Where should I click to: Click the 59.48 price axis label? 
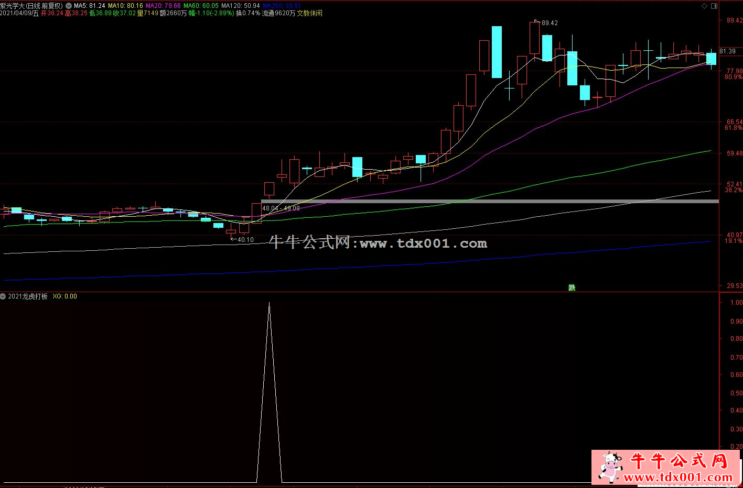click(734, 153)
